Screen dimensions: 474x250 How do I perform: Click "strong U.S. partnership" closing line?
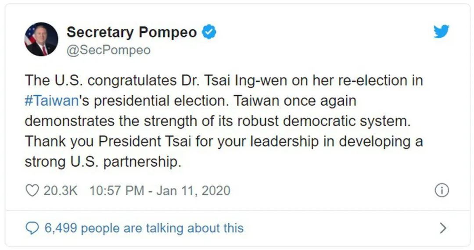coord(103,161)
